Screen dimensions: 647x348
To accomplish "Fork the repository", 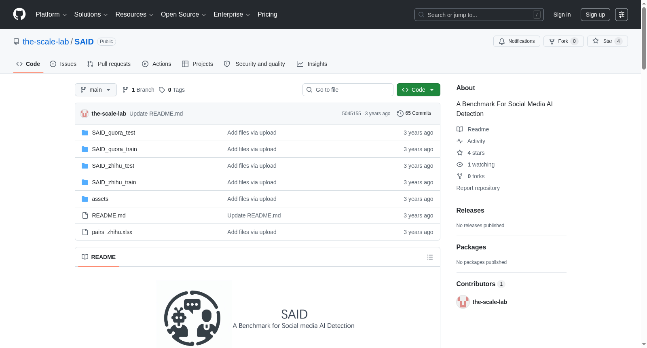I will coord(563,41).
